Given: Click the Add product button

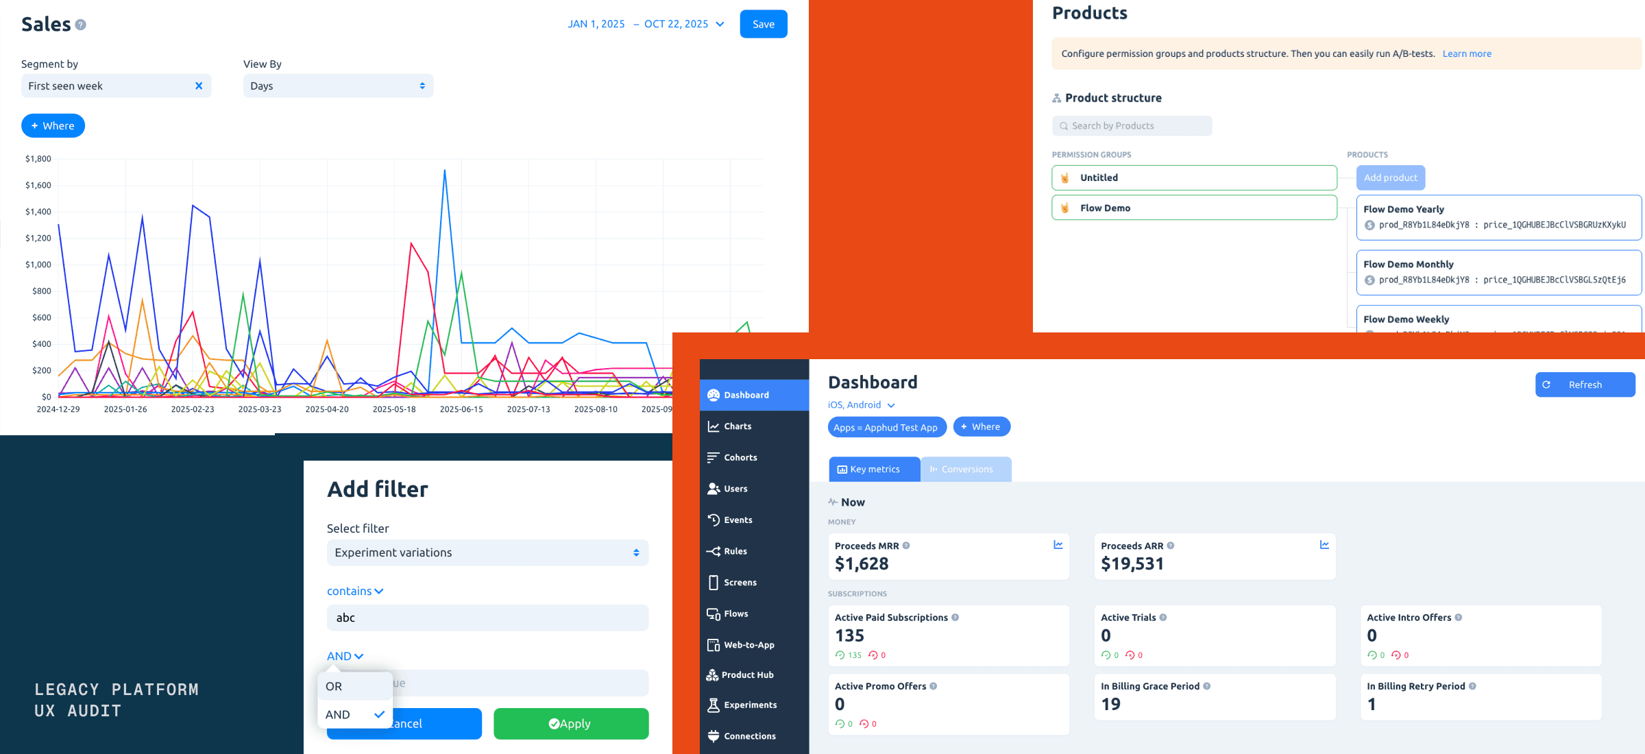Looking at the screenshot, I should pos(1390,178).
